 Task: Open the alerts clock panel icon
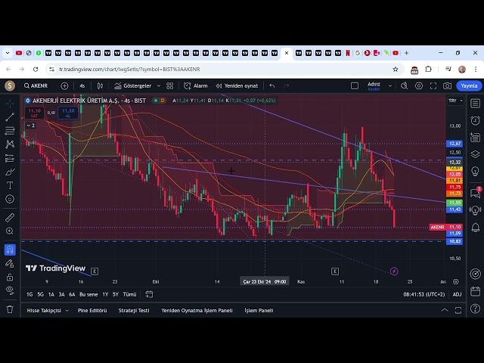coord(476,120)
